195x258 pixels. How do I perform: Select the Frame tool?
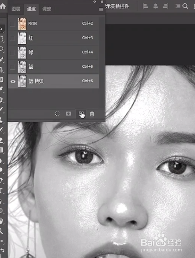pyautogui.click(x=1, y=79)
